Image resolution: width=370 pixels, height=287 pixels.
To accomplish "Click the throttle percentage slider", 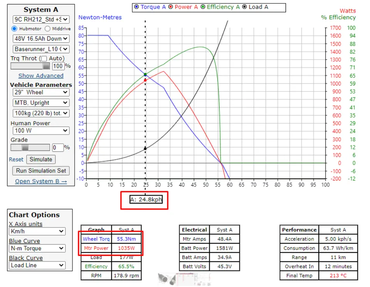I will coord(30,66).
